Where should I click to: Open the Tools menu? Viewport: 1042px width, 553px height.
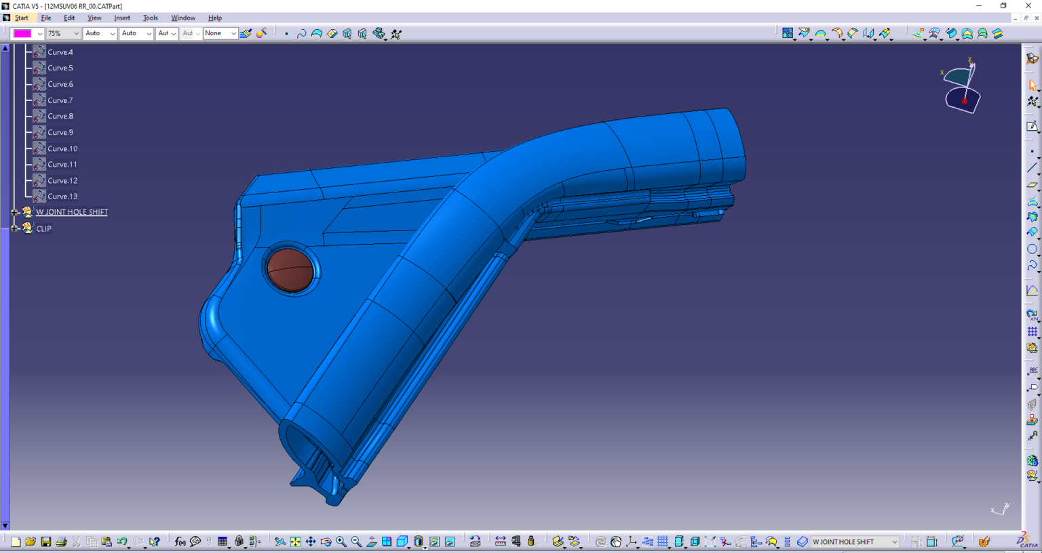click(151, 18)
